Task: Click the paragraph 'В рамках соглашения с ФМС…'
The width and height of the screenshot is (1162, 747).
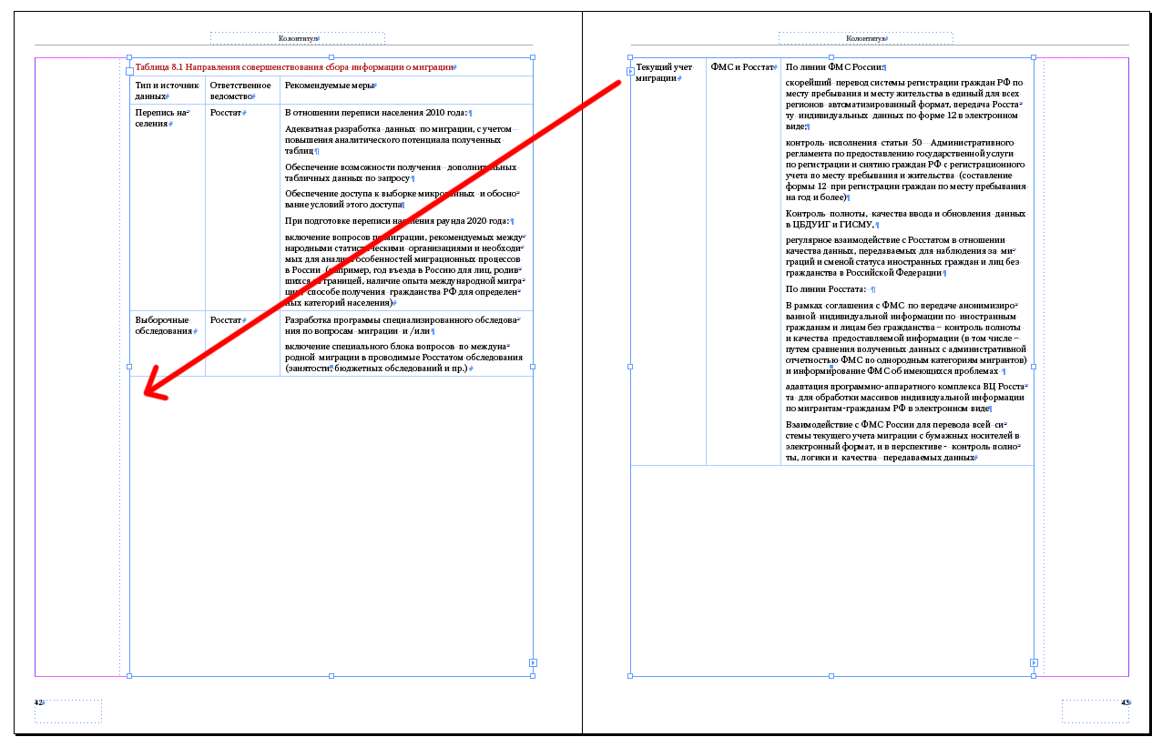Action: pos(906,338)
